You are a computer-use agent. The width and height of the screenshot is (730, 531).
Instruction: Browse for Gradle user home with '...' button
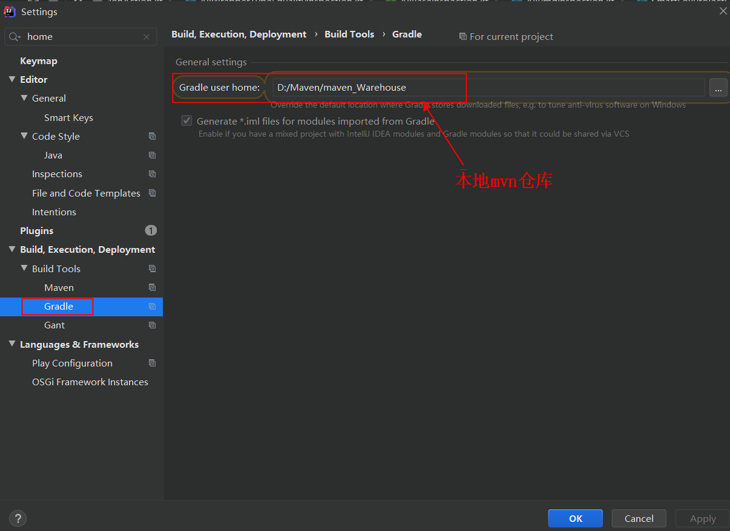tap(718, 88)
